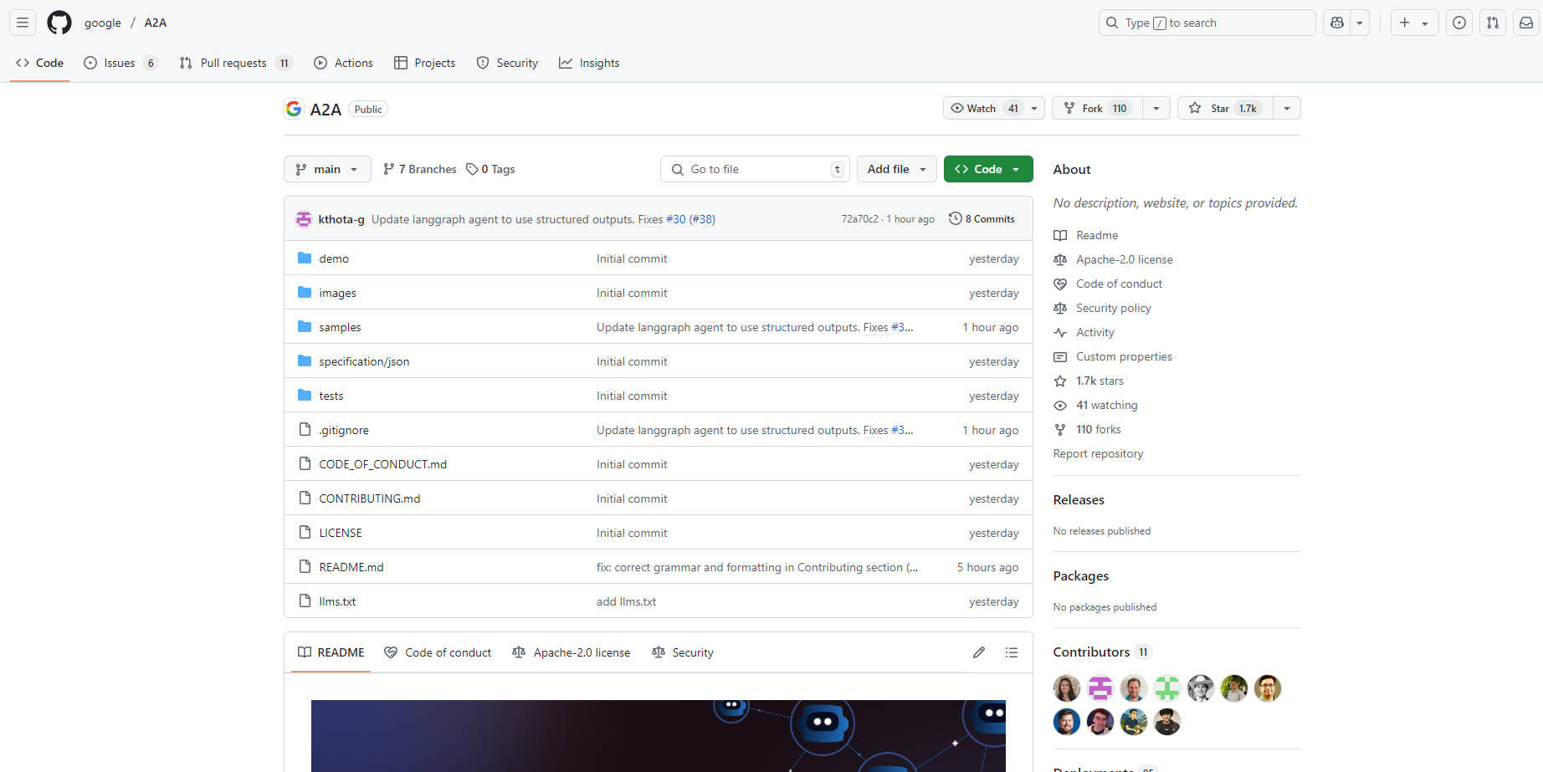Switch to the Insights tab
Screen dimensions: 1543x772
589,63
